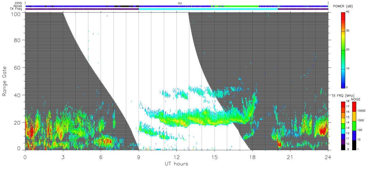Click the 'CPID' row label

pos(19,3)
